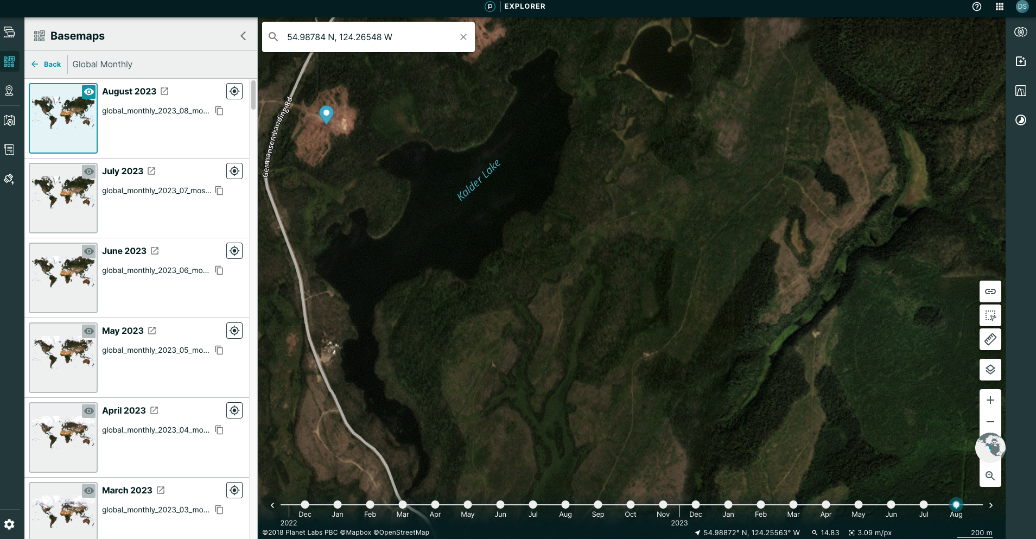Copy the June 2023 mosaic name
Image resolution: width=1036 pixels, height=539 pixels.
tap(219, 270)
